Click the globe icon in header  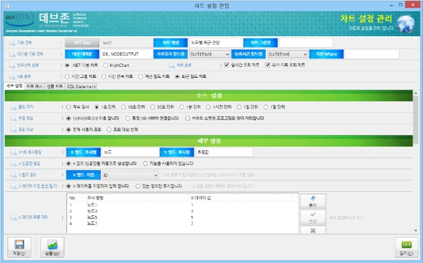click(405, 24)
